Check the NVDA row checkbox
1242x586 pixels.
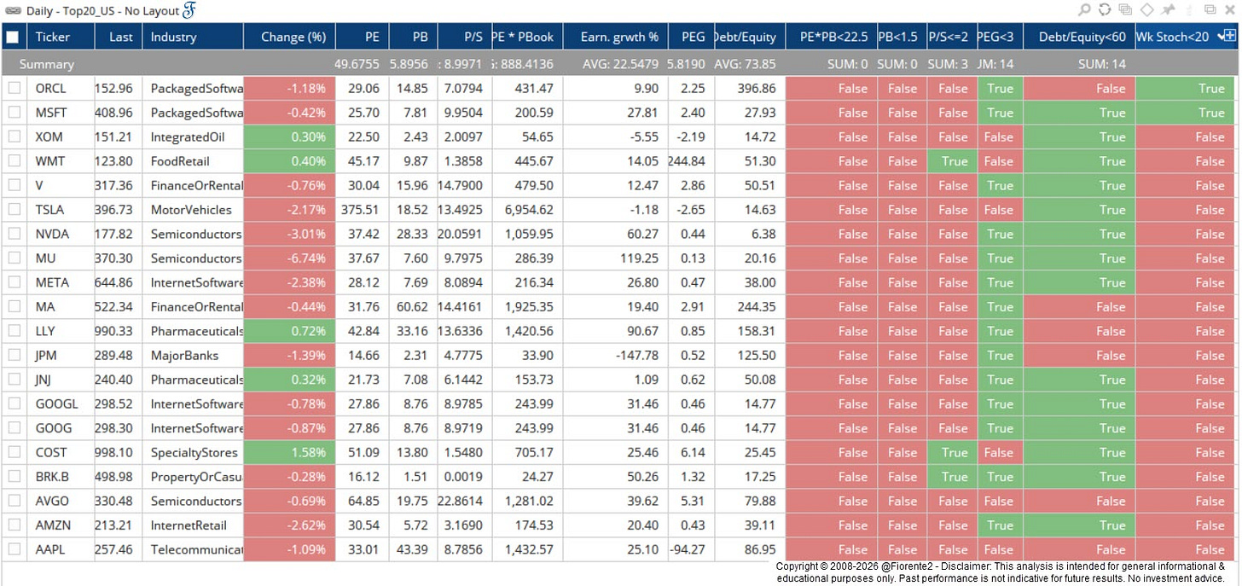(x=15, y=234)
